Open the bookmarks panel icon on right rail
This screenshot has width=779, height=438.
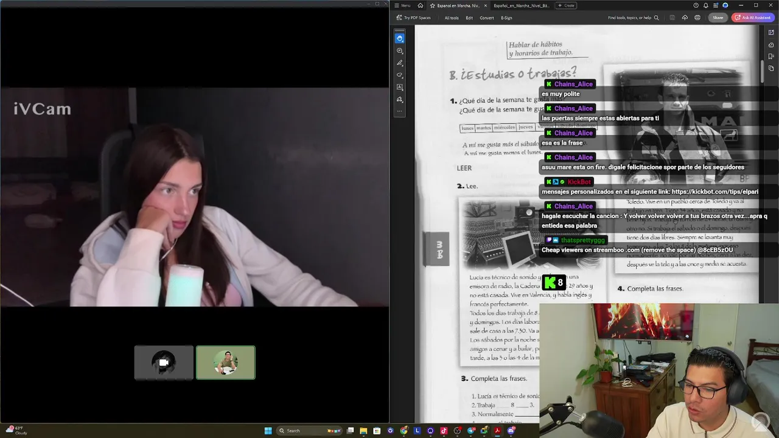point(771,57)
